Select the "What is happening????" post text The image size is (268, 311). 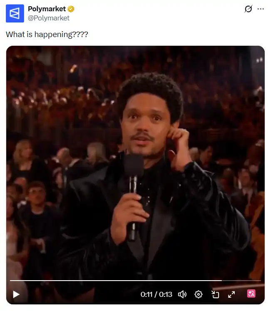coord(47,34)
